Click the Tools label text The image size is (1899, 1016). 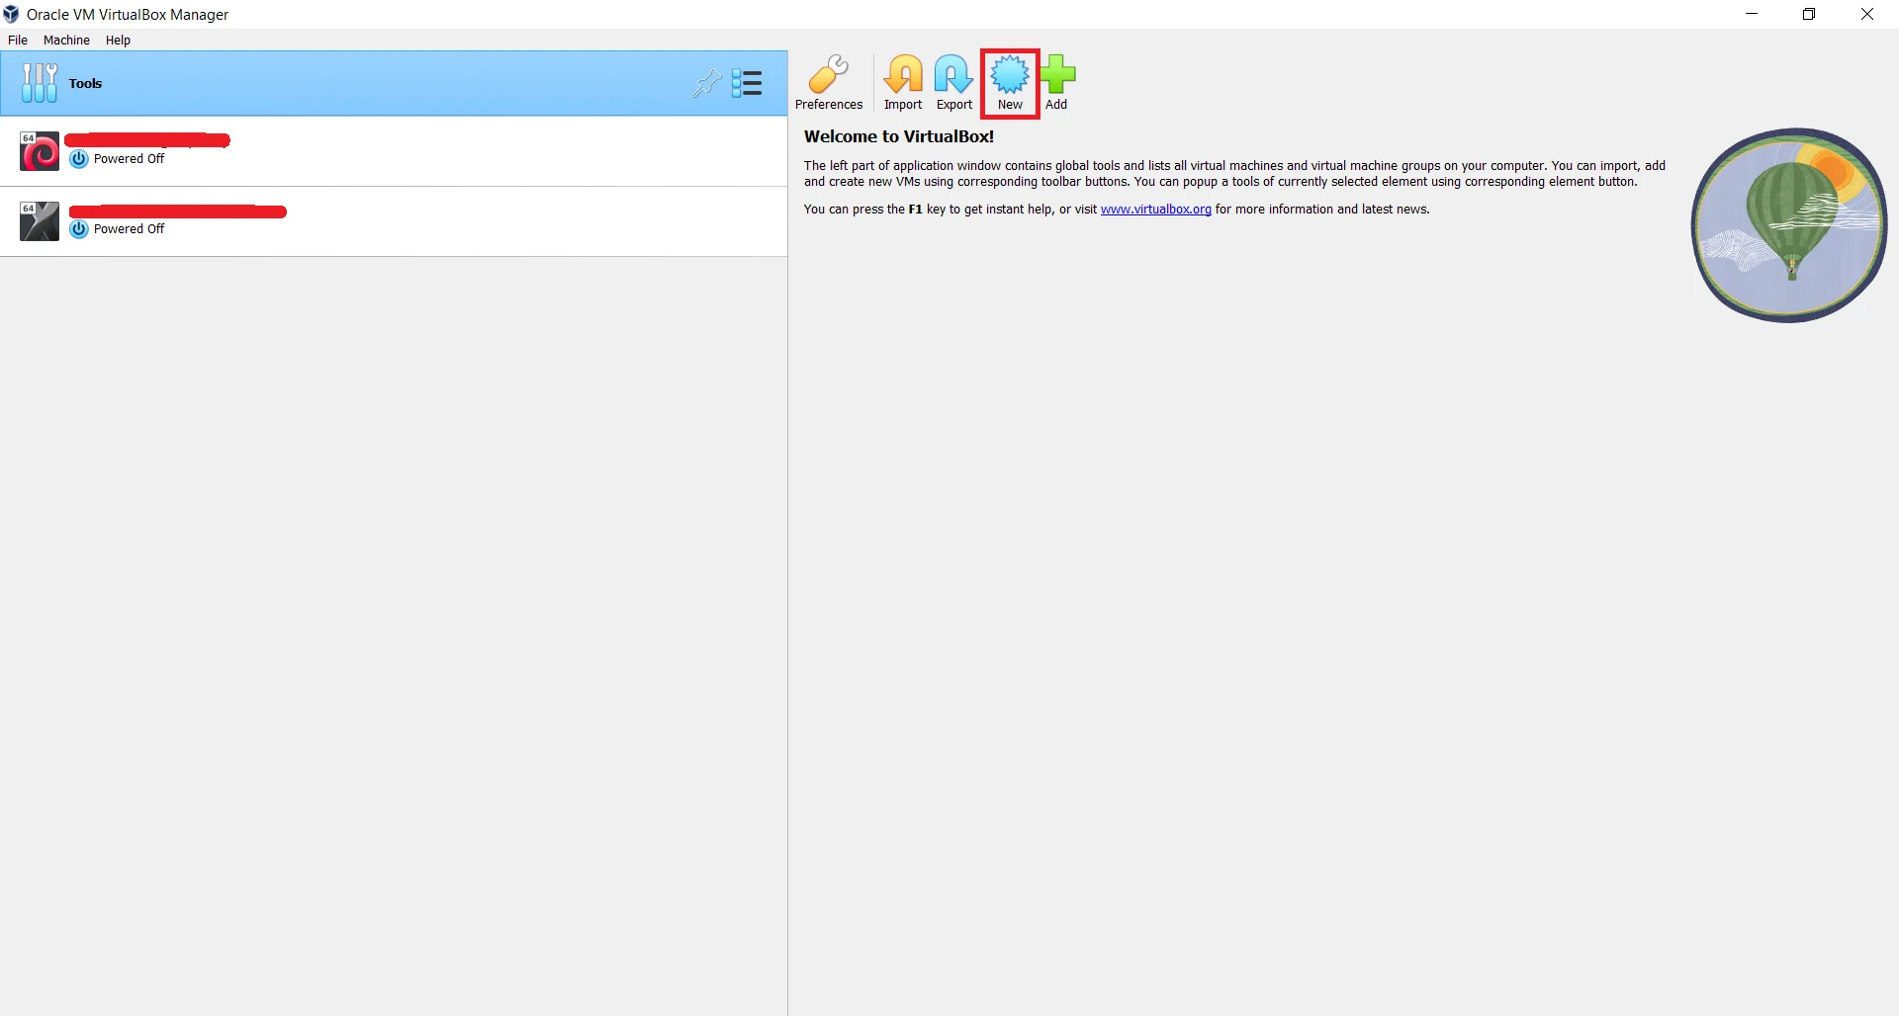85,83
